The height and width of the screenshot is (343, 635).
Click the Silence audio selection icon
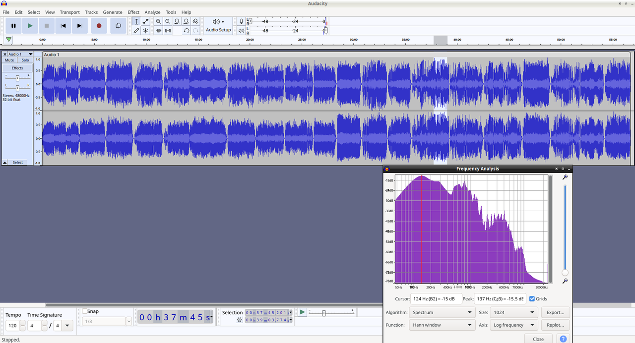[x=168, y=30]
